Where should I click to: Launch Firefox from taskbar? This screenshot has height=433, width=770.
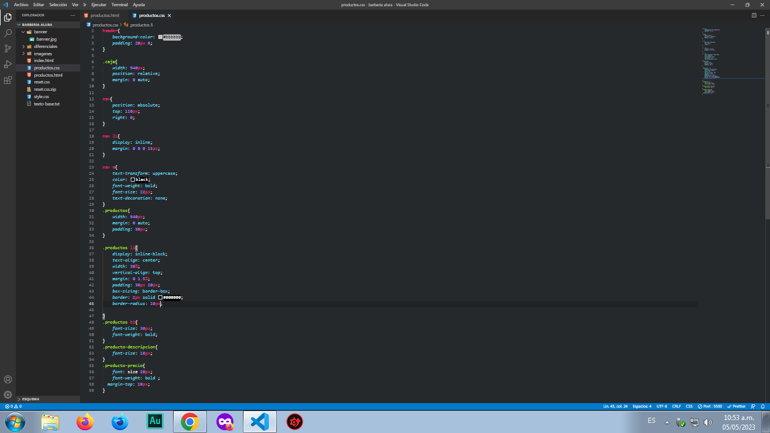85,422
